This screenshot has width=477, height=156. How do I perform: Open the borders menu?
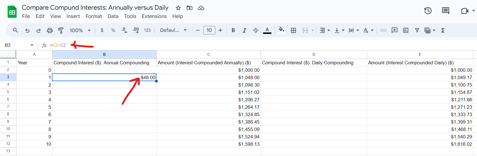point(294,30)
